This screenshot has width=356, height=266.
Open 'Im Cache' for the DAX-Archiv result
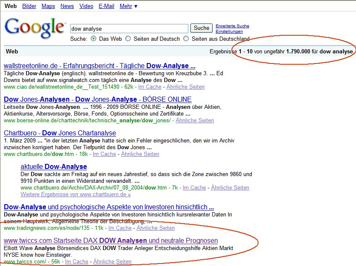(x=194, y=188)
